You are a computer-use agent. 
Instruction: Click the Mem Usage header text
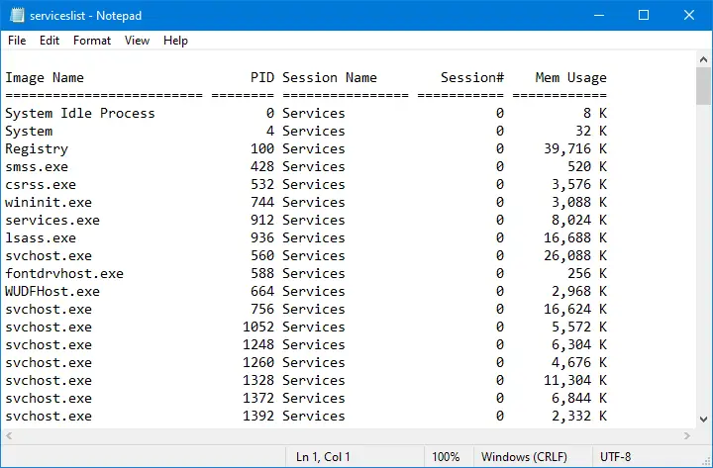570,78
